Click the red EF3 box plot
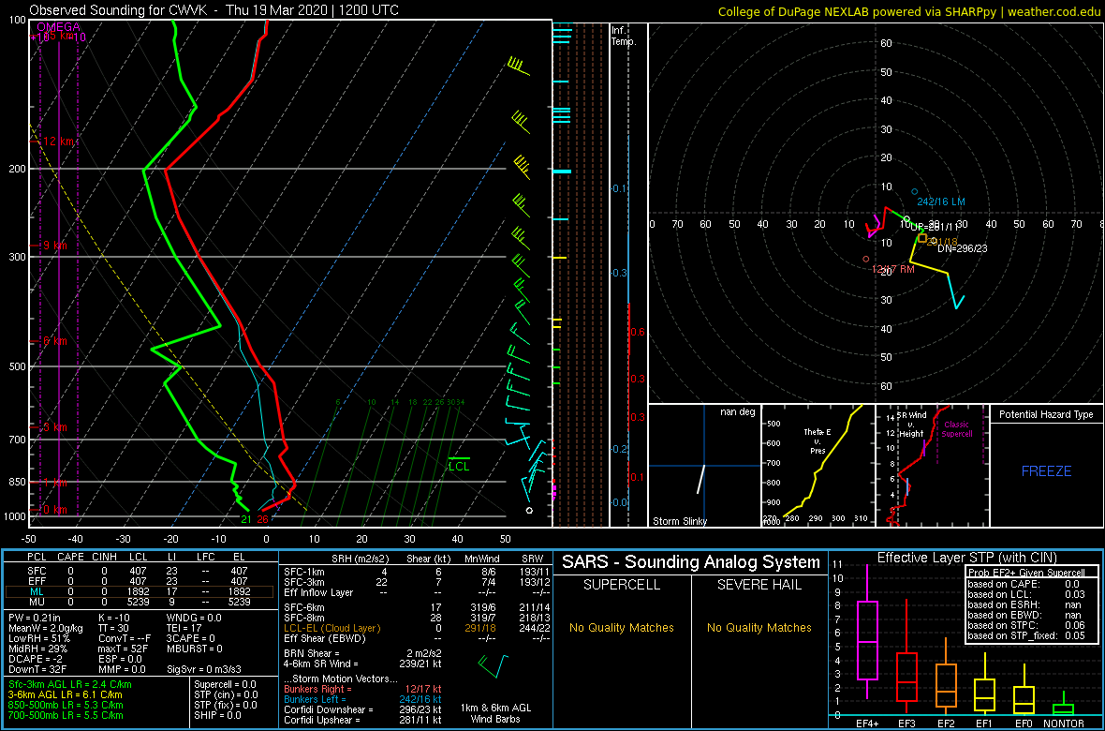 click(x=907, y=676)
